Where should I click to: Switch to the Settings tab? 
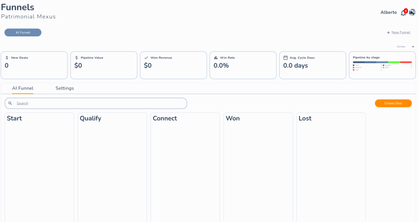65,88
